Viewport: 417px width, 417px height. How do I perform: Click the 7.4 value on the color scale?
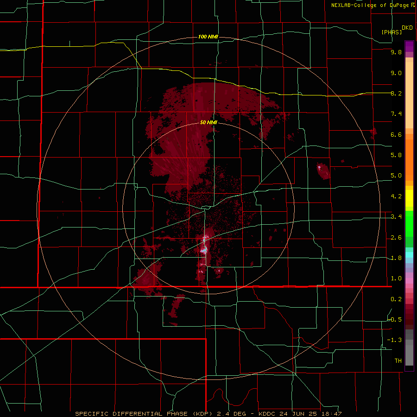click(396, 114)
